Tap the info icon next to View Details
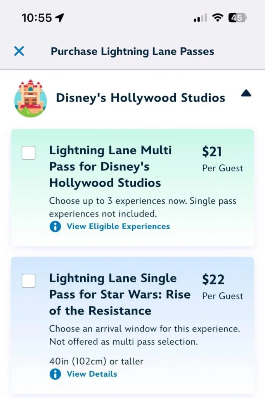 tap(55, 374)
